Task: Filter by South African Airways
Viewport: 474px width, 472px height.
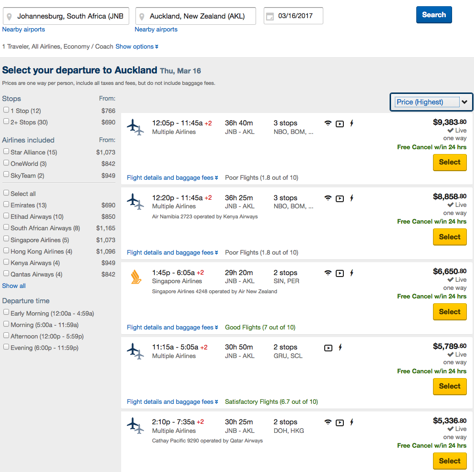Action: (x=6, y=227)
